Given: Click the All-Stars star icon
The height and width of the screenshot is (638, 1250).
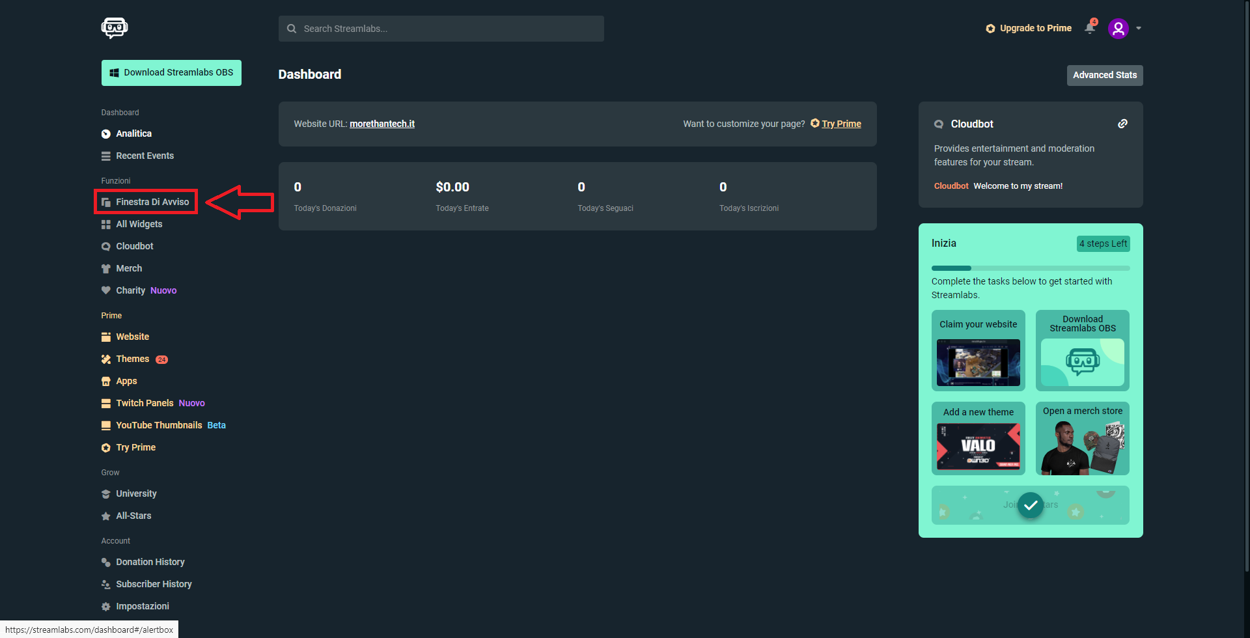Looking at the screenshot, I should (x=105, y=516).
